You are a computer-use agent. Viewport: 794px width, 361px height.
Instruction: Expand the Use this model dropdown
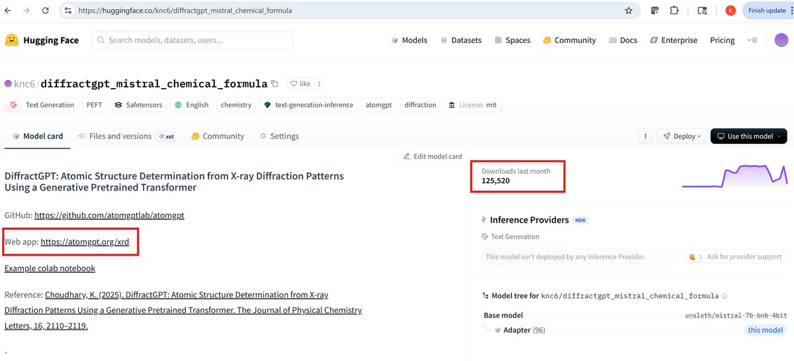pyautogui.click(x=749, y=136)
